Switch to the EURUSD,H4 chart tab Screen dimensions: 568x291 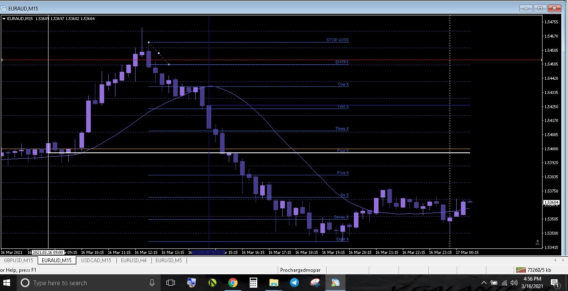coord(133,260)
